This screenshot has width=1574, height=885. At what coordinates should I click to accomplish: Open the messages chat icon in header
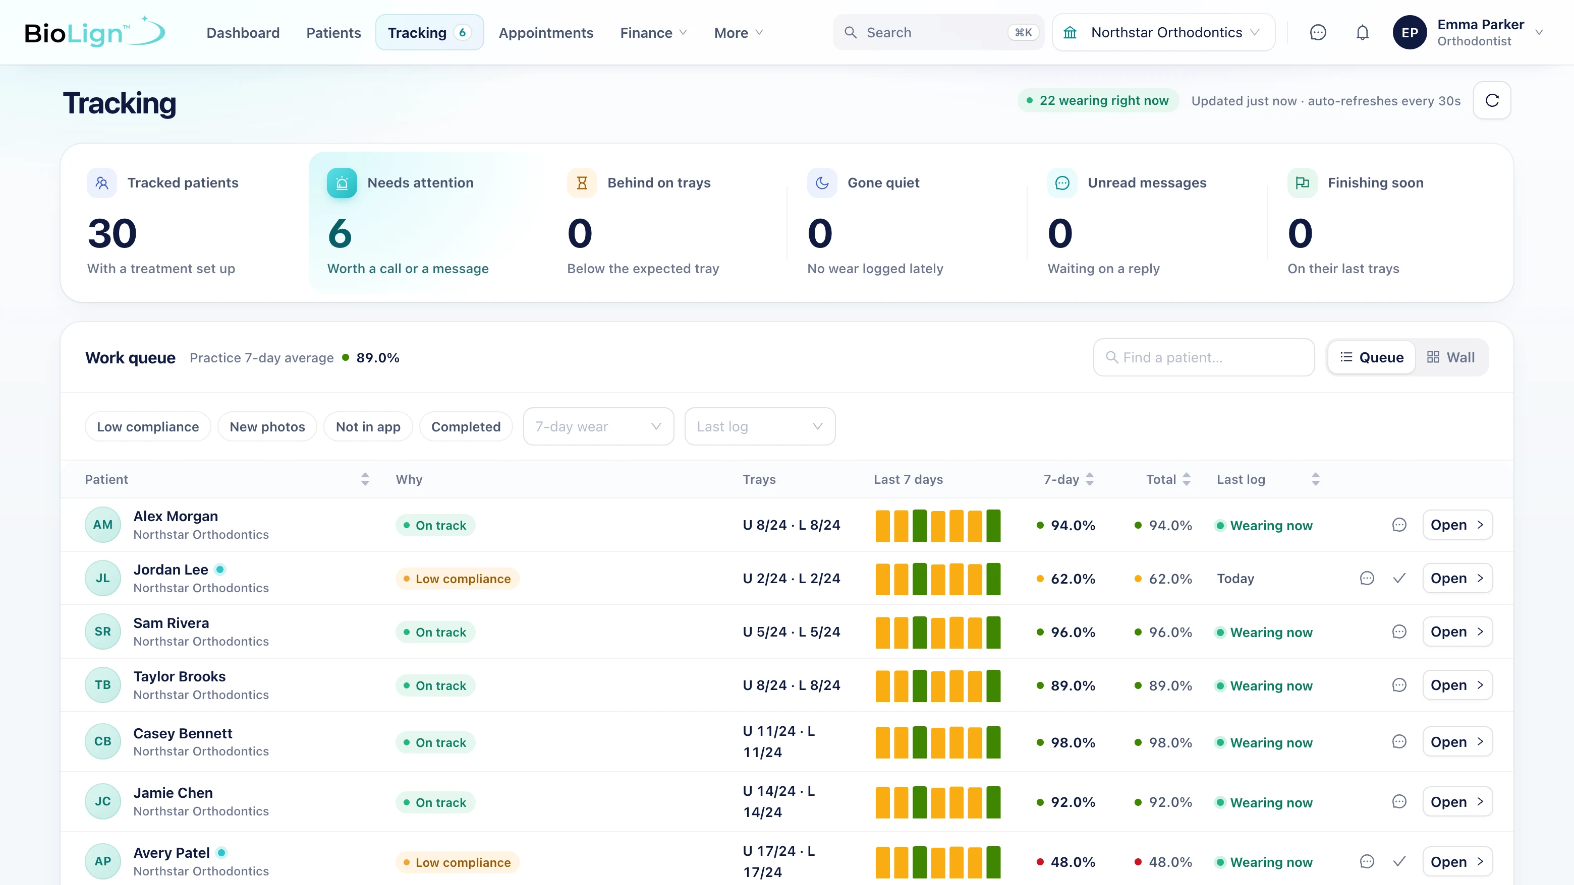pyautogui.click(x=1318, y=32)
